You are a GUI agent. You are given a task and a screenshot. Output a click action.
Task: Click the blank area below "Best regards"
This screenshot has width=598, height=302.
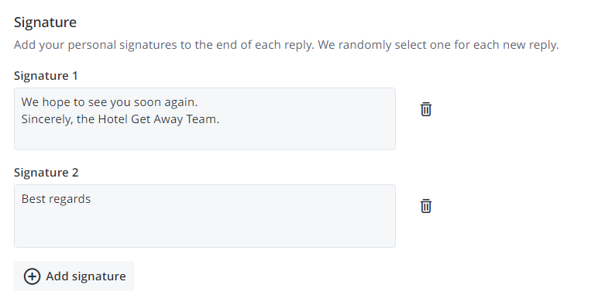click(204, 227)
